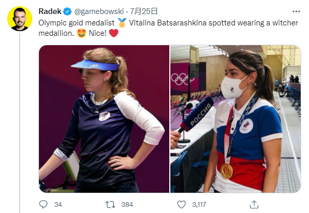Open Radek's profile avatar
Image resolution: width=309 pixels, height=213 pixels.
tap(20, 19)
